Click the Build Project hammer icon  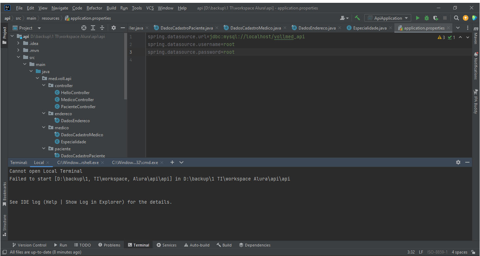(357, 18)
